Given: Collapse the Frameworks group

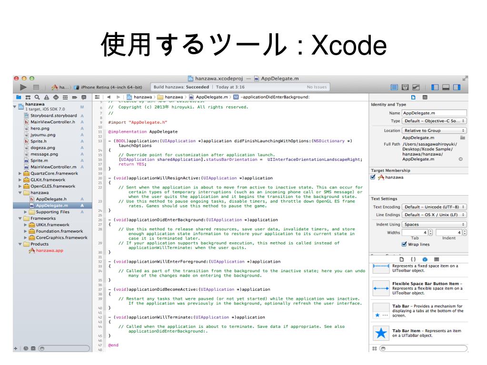Looking at the screenshot, I should (20, 218).
